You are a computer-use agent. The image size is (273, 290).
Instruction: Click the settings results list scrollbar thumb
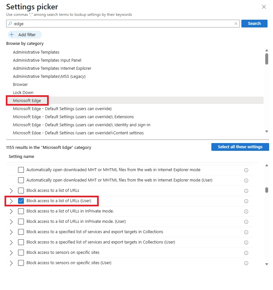coord(267,190)
